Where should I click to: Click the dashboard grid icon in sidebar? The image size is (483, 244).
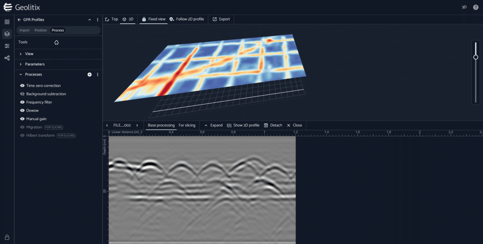tap(7, 22)
